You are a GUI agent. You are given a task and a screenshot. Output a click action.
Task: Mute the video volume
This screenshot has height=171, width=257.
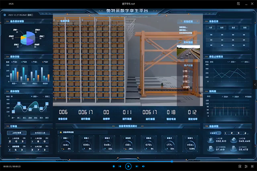pos(143,166)
